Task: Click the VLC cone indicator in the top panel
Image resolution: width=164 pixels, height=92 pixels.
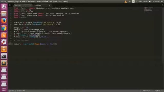Action: [126, 2]
